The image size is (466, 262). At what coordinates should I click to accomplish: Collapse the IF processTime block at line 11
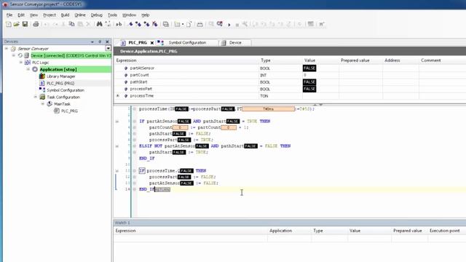tap(117, 171)
